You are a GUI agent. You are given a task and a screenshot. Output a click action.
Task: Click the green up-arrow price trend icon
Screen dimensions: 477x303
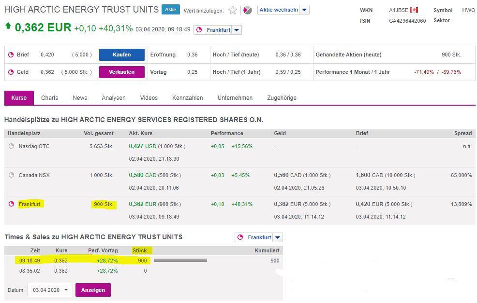(8, 27)
